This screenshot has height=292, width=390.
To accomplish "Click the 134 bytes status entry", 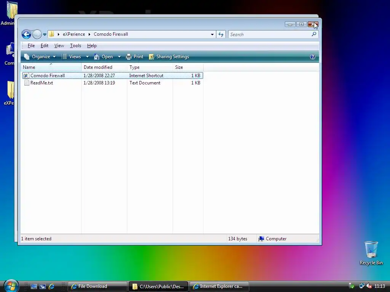I will point(238,239).
